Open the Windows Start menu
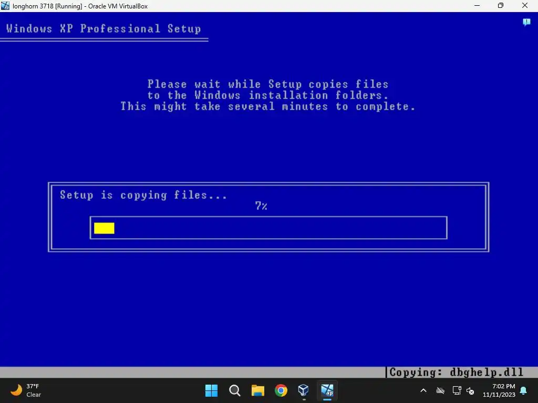The height and width of the screenshot is (403, 538). (x=211, y=390)
